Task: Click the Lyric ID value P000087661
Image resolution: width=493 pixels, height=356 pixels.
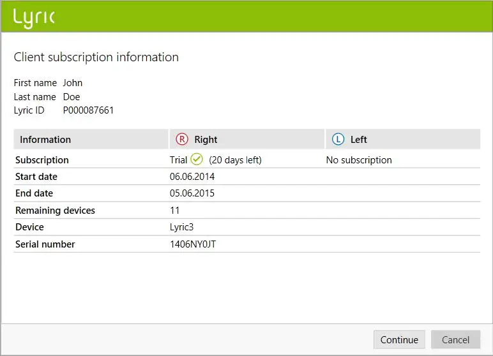Action: click(x=88, y=110)
